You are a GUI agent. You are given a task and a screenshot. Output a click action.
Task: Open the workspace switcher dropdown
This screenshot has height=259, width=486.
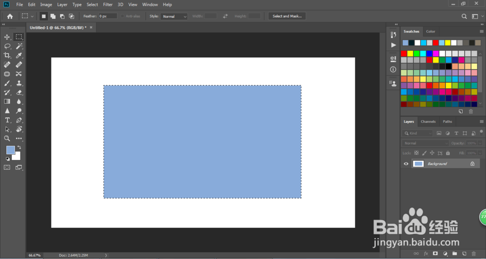(477, 16)
